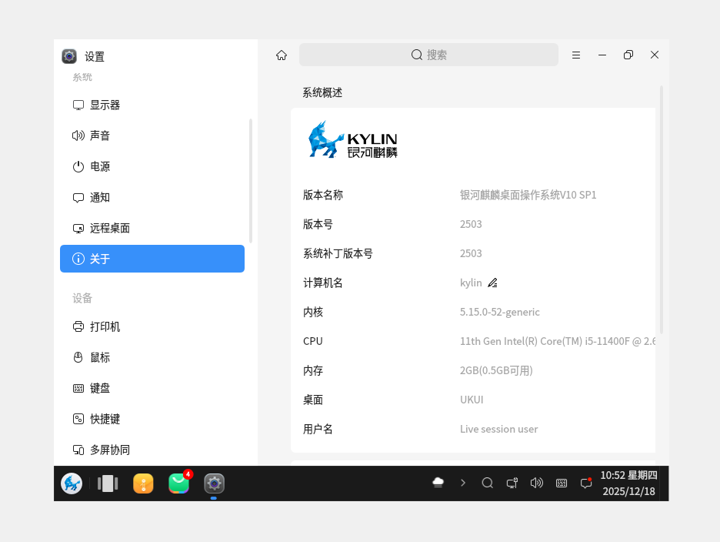The height and width of the screenshot is (542, 720).
Task: Select the About (关于) sidebar item
Action: pyautogui.click(x=152, y=259)
